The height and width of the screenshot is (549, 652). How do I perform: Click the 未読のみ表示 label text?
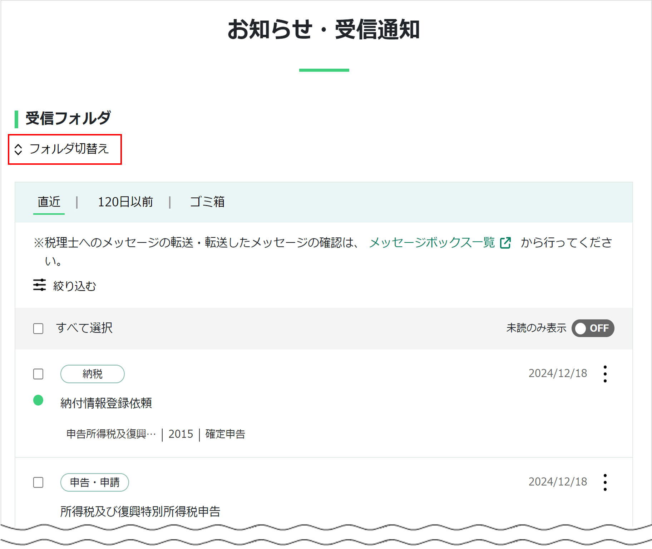click(536, 328)
